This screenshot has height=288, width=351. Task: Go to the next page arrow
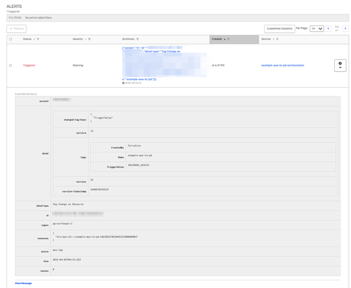pyautogui.click(x=345, y=28)
